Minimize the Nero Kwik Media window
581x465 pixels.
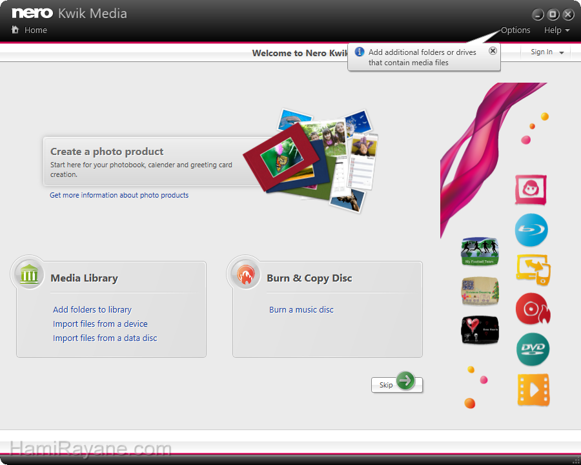[x=538, y=14]
